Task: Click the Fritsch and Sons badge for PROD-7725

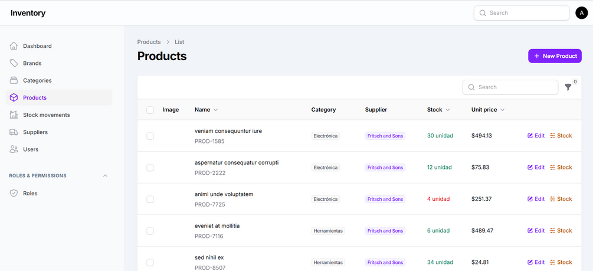Action: tap(385, 199)
